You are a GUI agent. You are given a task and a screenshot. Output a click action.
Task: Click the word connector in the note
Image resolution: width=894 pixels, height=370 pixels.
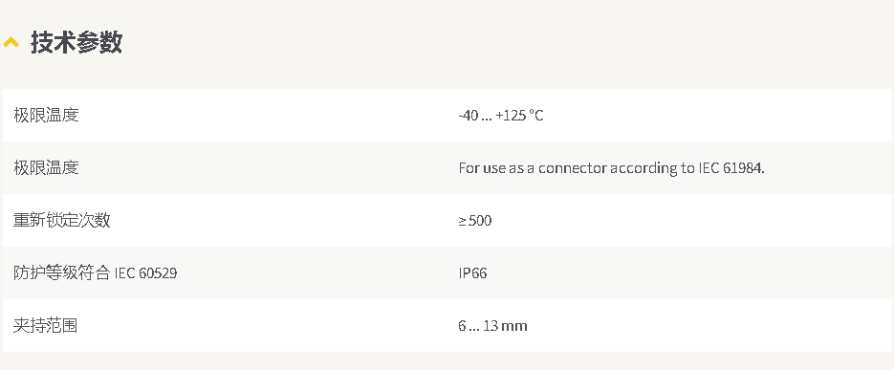coord(573,167)
